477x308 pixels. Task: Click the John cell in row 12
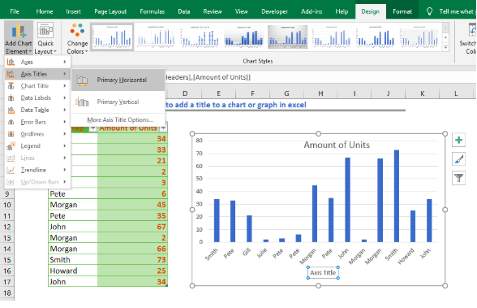73,227
